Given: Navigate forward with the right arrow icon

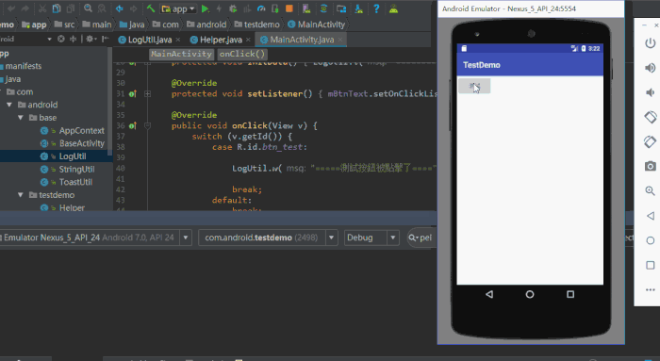Looking at the screenshot, I should pos(134,8).
